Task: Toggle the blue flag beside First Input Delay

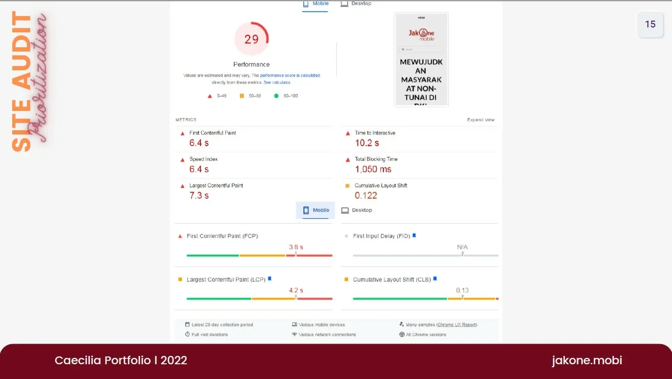Action: 414,235
